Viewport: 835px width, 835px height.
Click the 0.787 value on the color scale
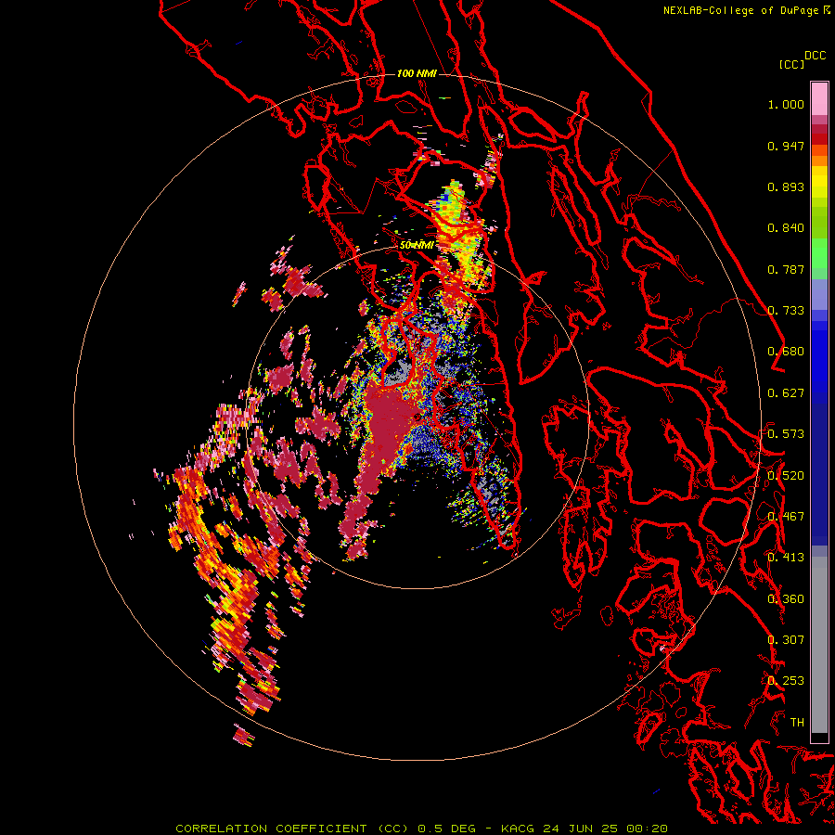point(786,269)
